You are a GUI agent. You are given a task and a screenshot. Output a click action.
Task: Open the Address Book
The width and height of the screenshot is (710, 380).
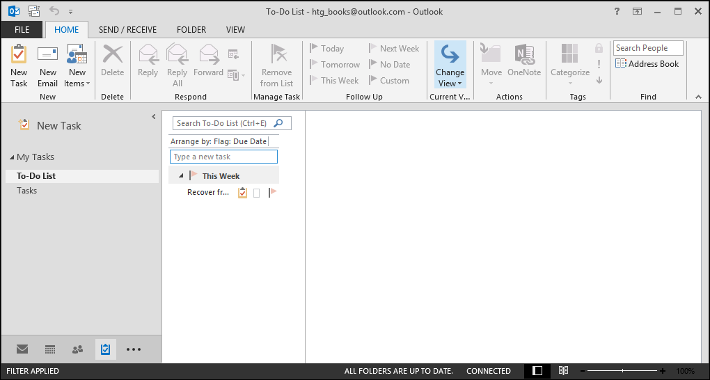(x=647, y=64)
